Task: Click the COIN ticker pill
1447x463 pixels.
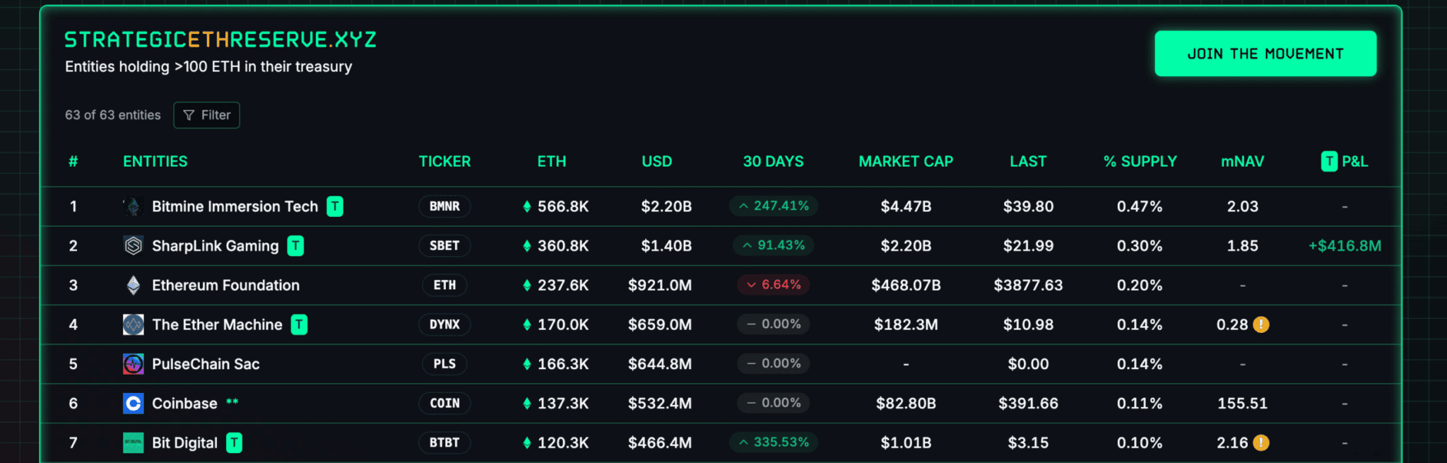Action: pyautogui.click(x=444, y=404)
